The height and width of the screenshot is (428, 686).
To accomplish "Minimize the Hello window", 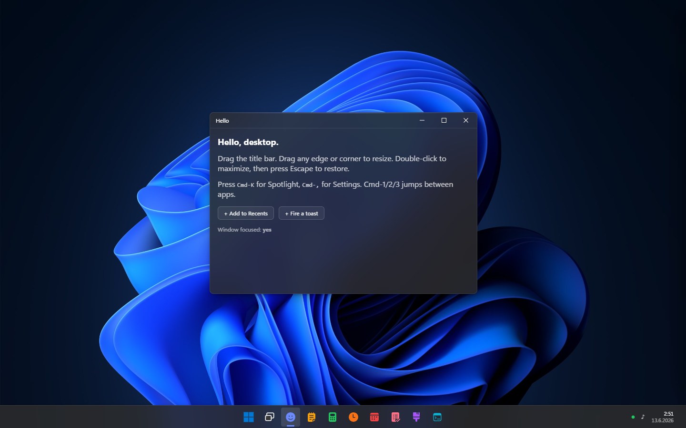I will tap(422, 120).
